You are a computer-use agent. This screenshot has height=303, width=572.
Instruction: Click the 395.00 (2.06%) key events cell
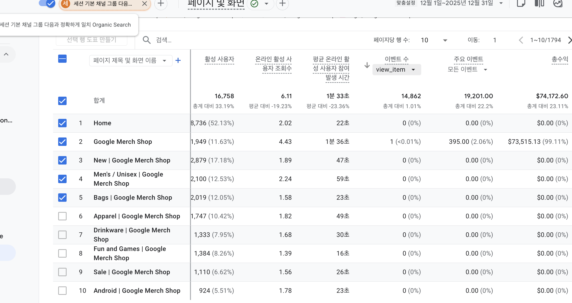471,142
